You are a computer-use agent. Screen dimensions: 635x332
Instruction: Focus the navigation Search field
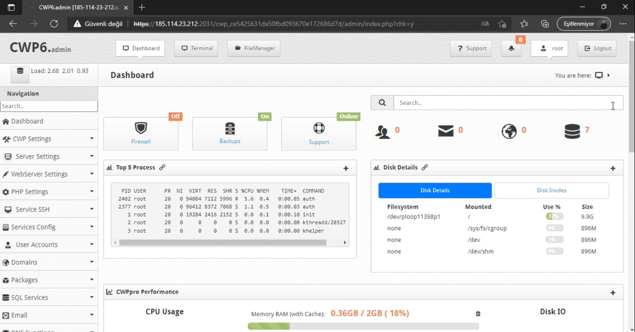click(49, 106)
